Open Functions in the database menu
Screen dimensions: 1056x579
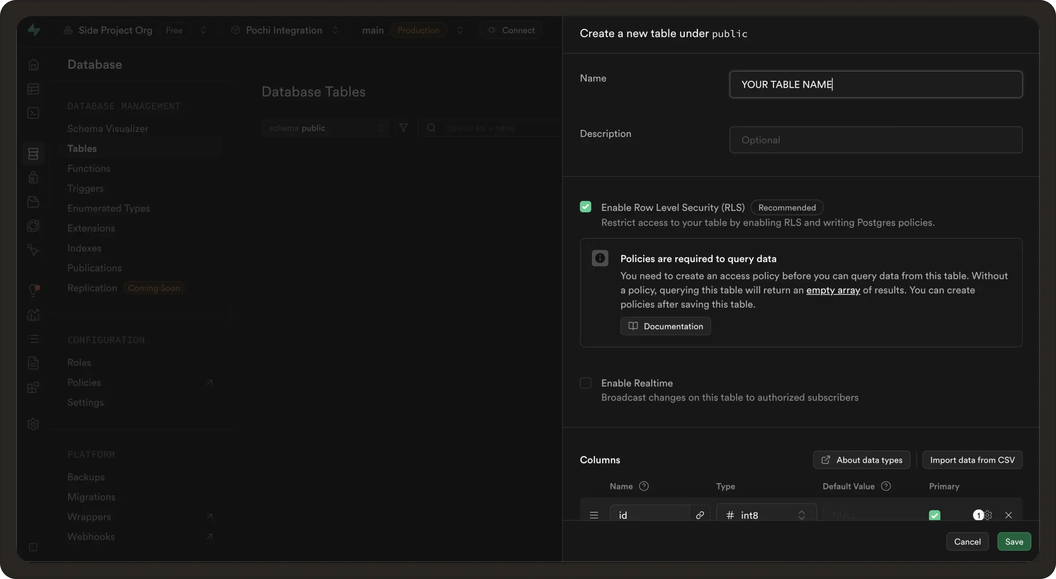coord(89,168)
